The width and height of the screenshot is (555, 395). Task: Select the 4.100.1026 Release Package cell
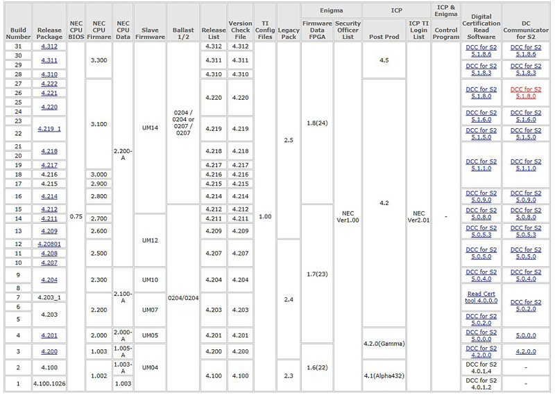pos(49,384)
